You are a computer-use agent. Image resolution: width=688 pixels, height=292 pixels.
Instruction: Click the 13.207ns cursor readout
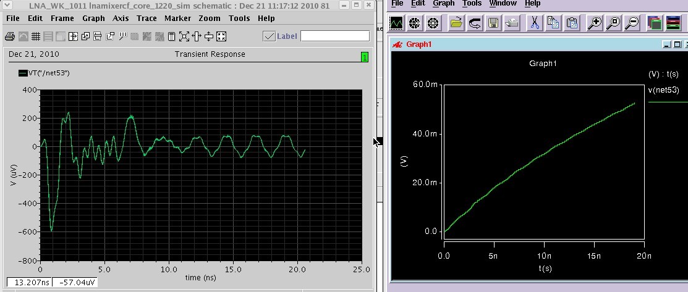[x=30, y=282]
